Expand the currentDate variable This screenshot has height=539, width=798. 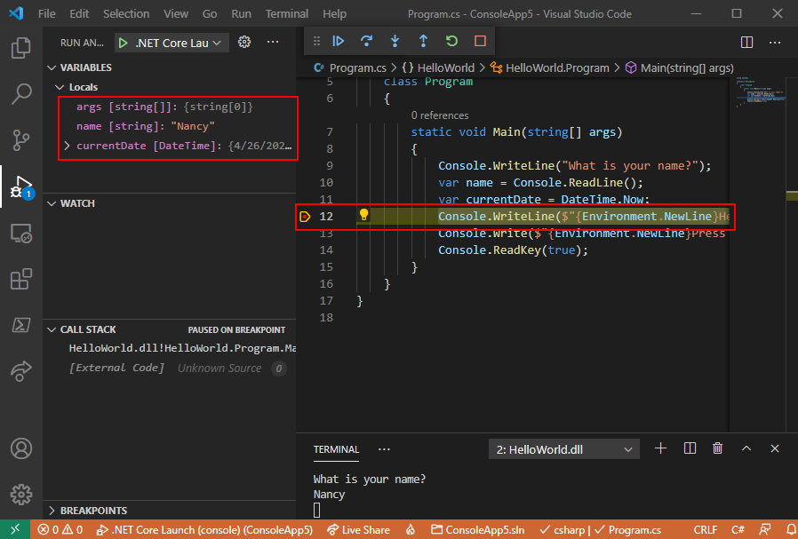point(67,146)
